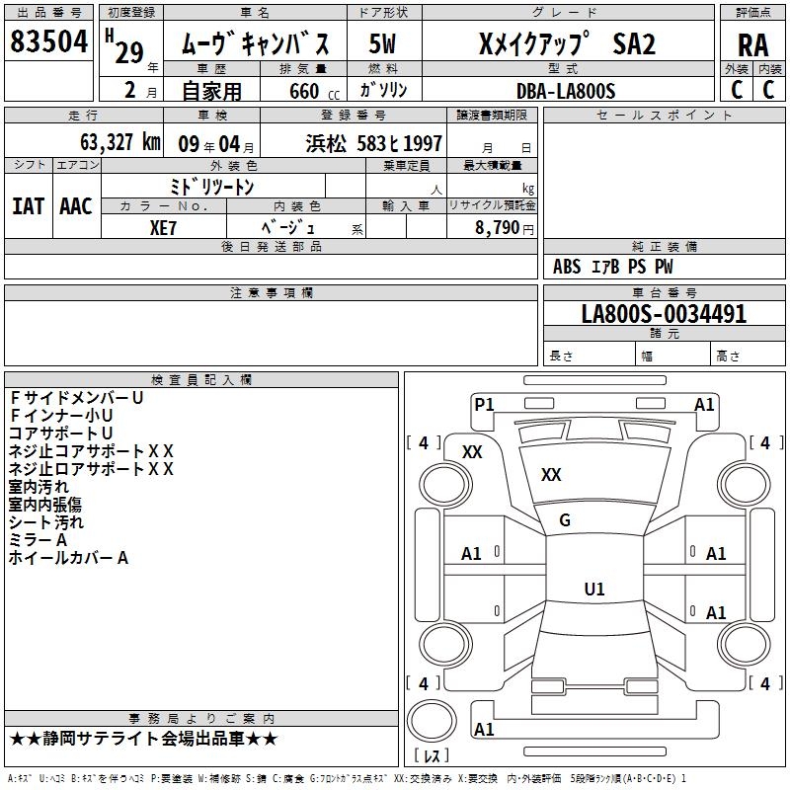Select the RA evaluation score

[x=753, y=45]
